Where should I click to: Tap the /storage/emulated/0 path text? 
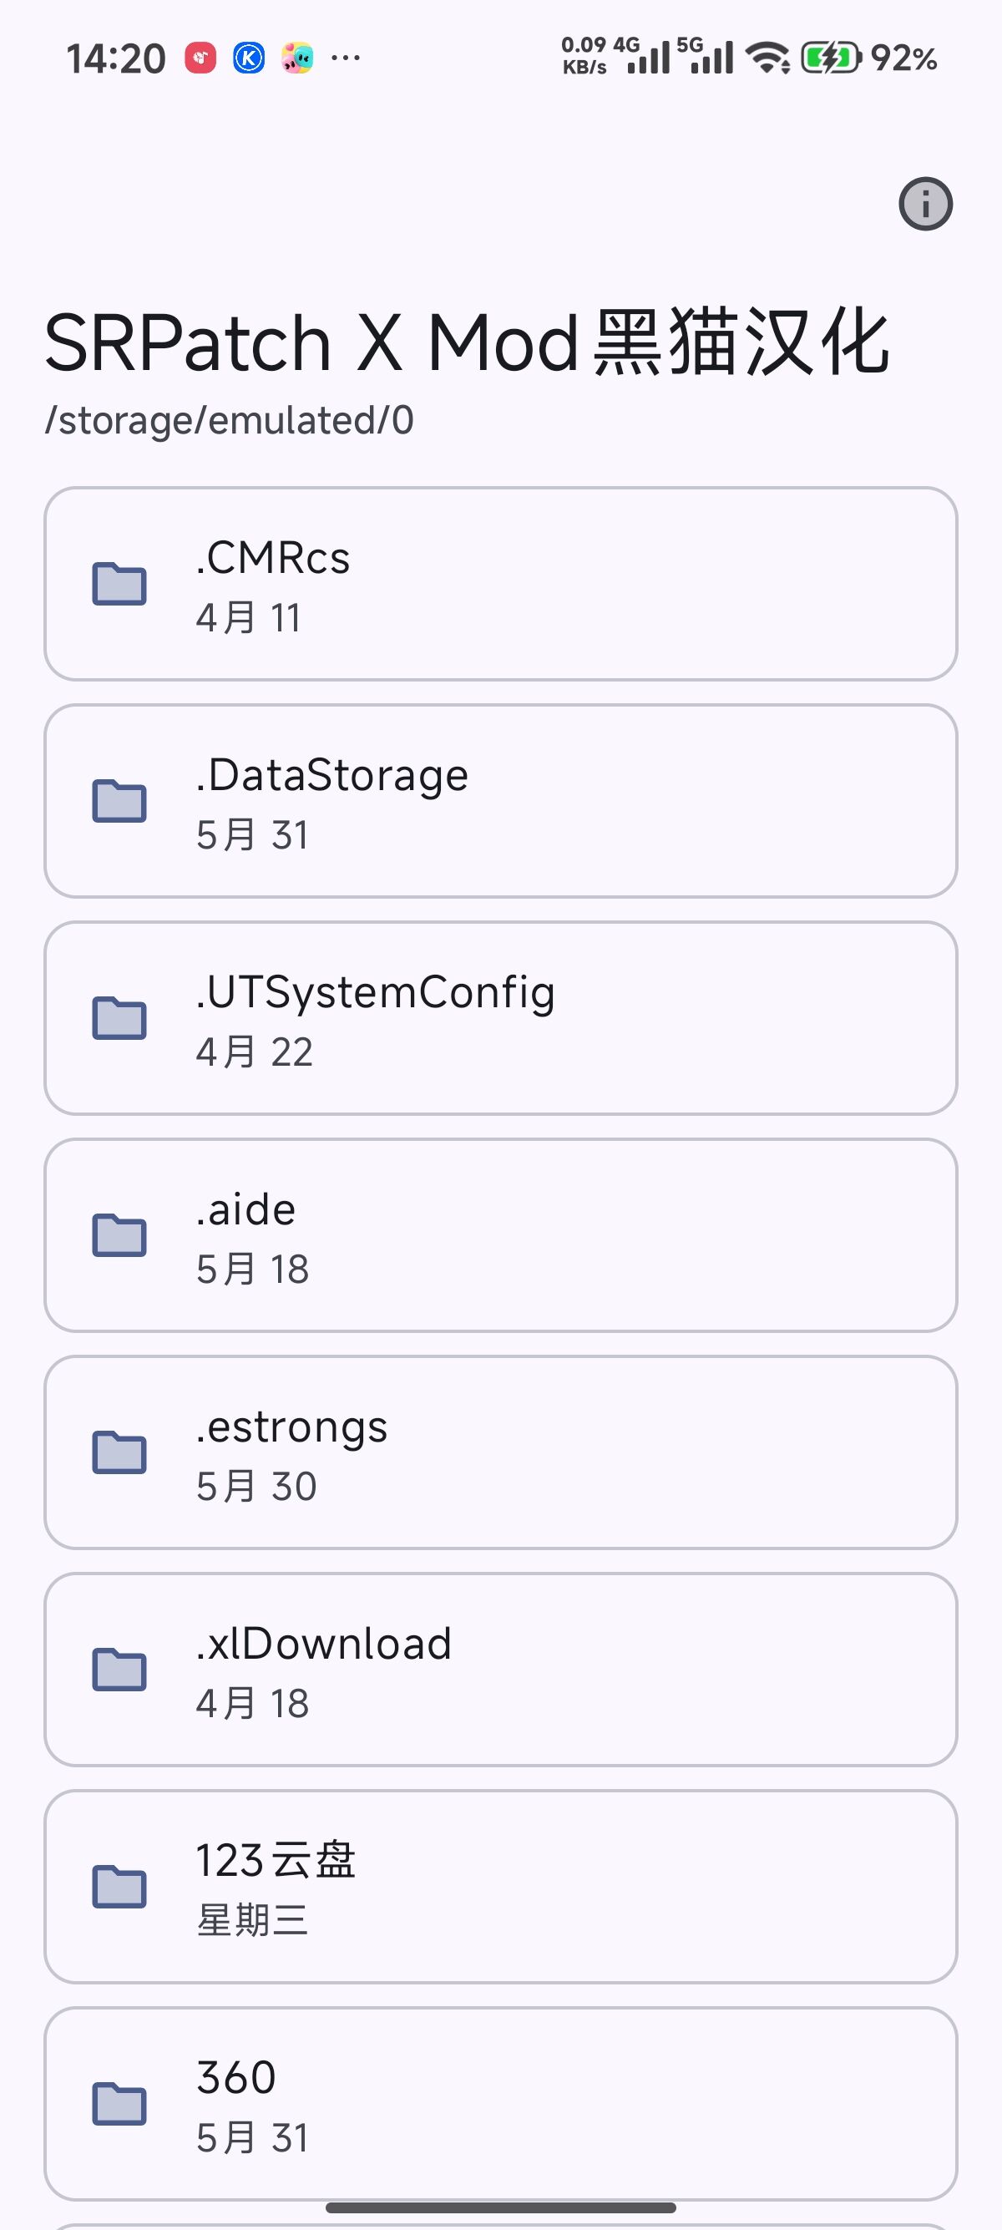click(230, 421)
